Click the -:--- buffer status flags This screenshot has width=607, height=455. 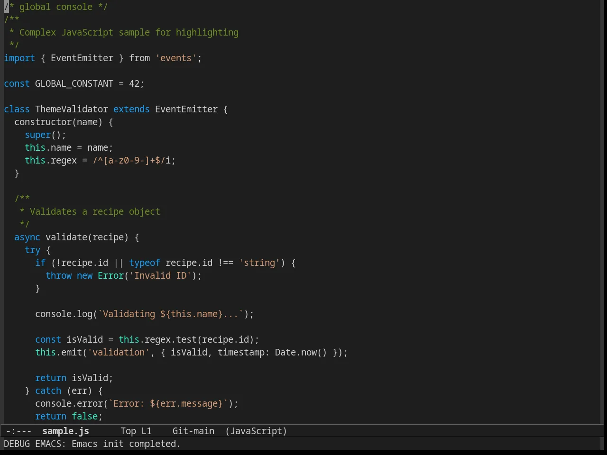18,431
